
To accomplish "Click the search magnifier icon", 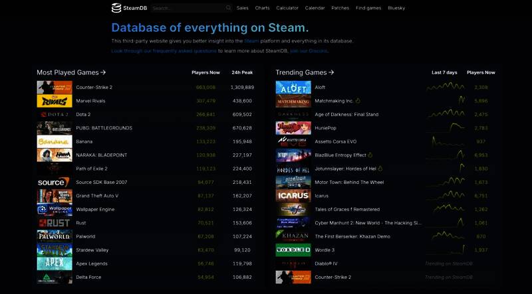I will pos(228,8).
